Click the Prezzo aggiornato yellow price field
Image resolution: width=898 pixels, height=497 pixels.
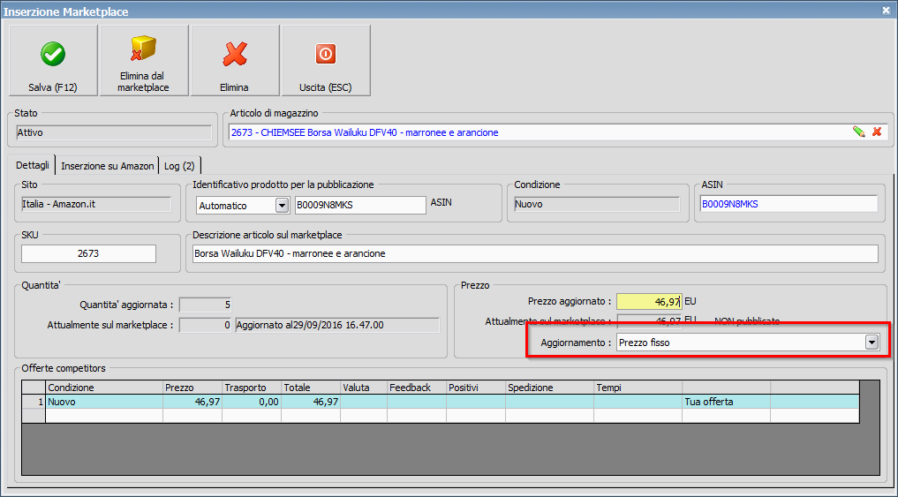[x=648, y=302]
